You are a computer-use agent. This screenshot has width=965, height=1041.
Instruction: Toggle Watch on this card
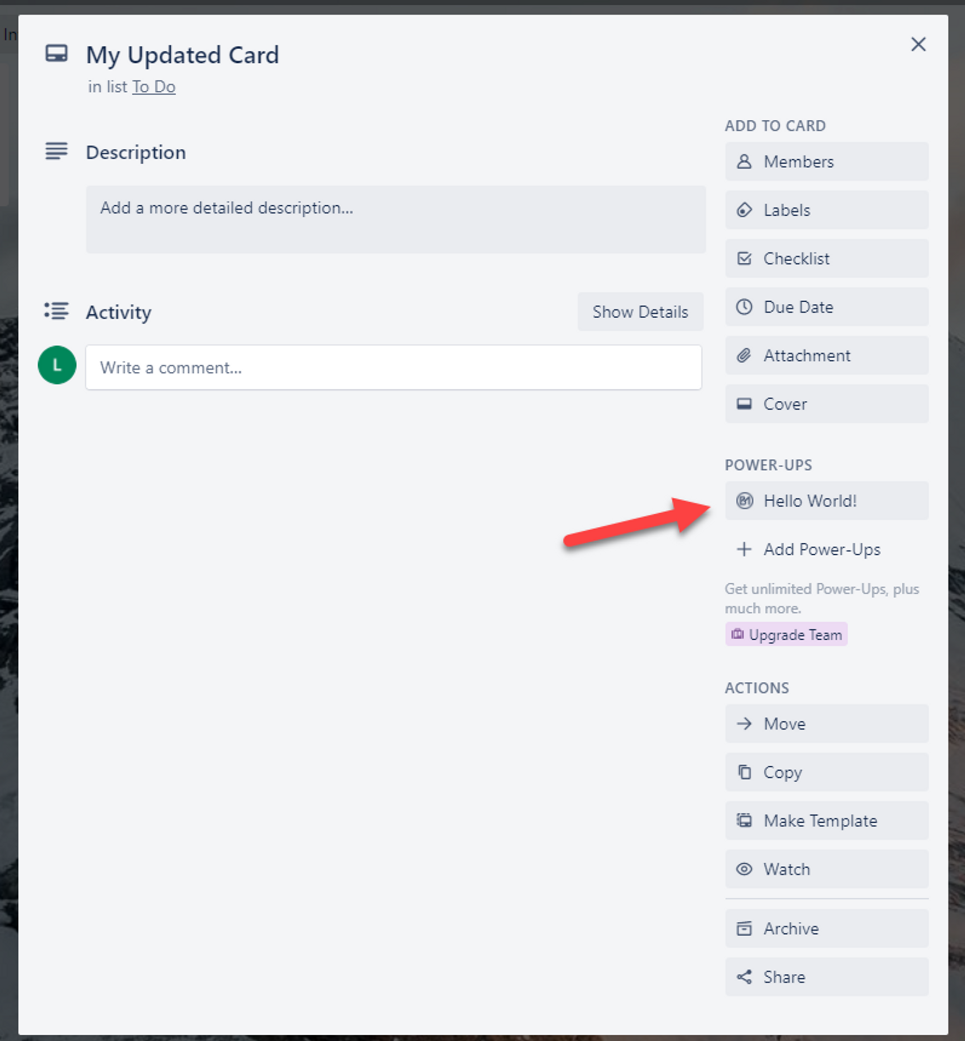[827, 870]
